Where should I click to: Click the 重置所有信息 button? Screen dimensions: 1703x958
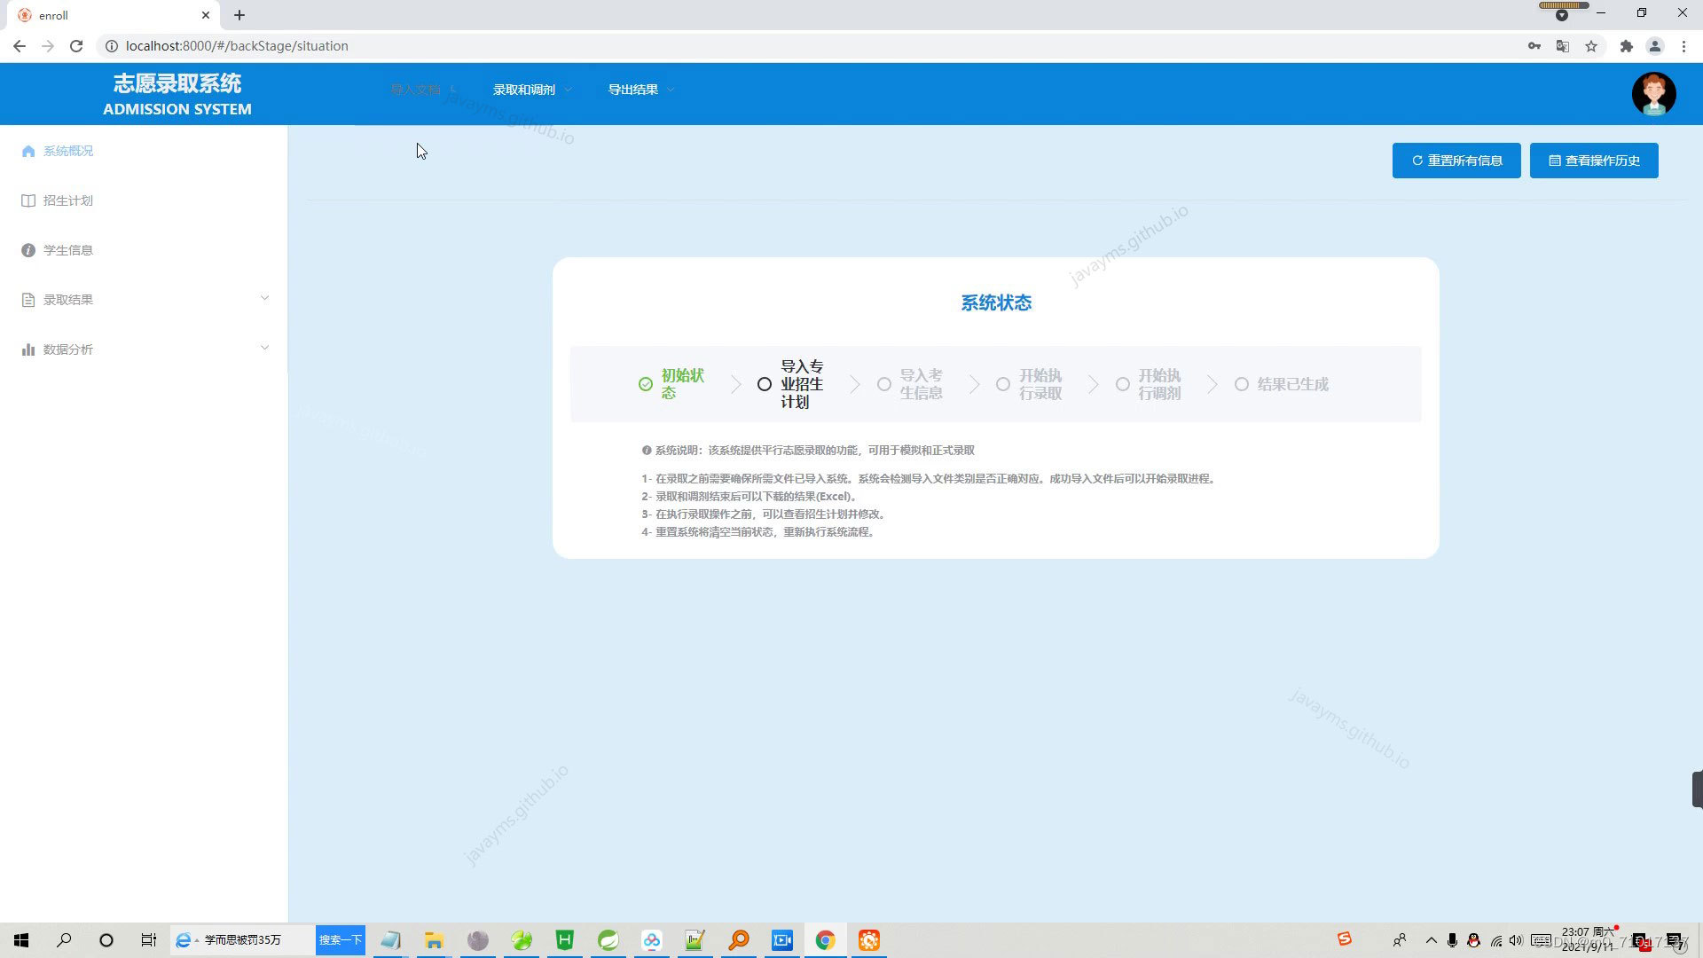[x=1456, y=161]
